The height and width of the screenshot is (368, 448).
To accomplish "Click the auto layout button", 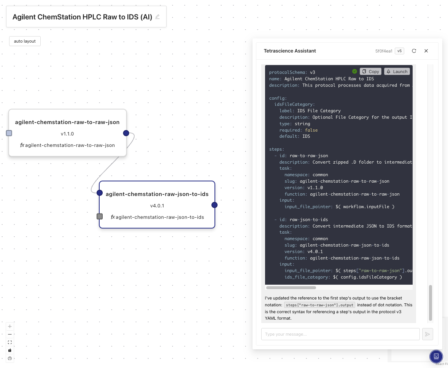I will (x=25, y=41).
